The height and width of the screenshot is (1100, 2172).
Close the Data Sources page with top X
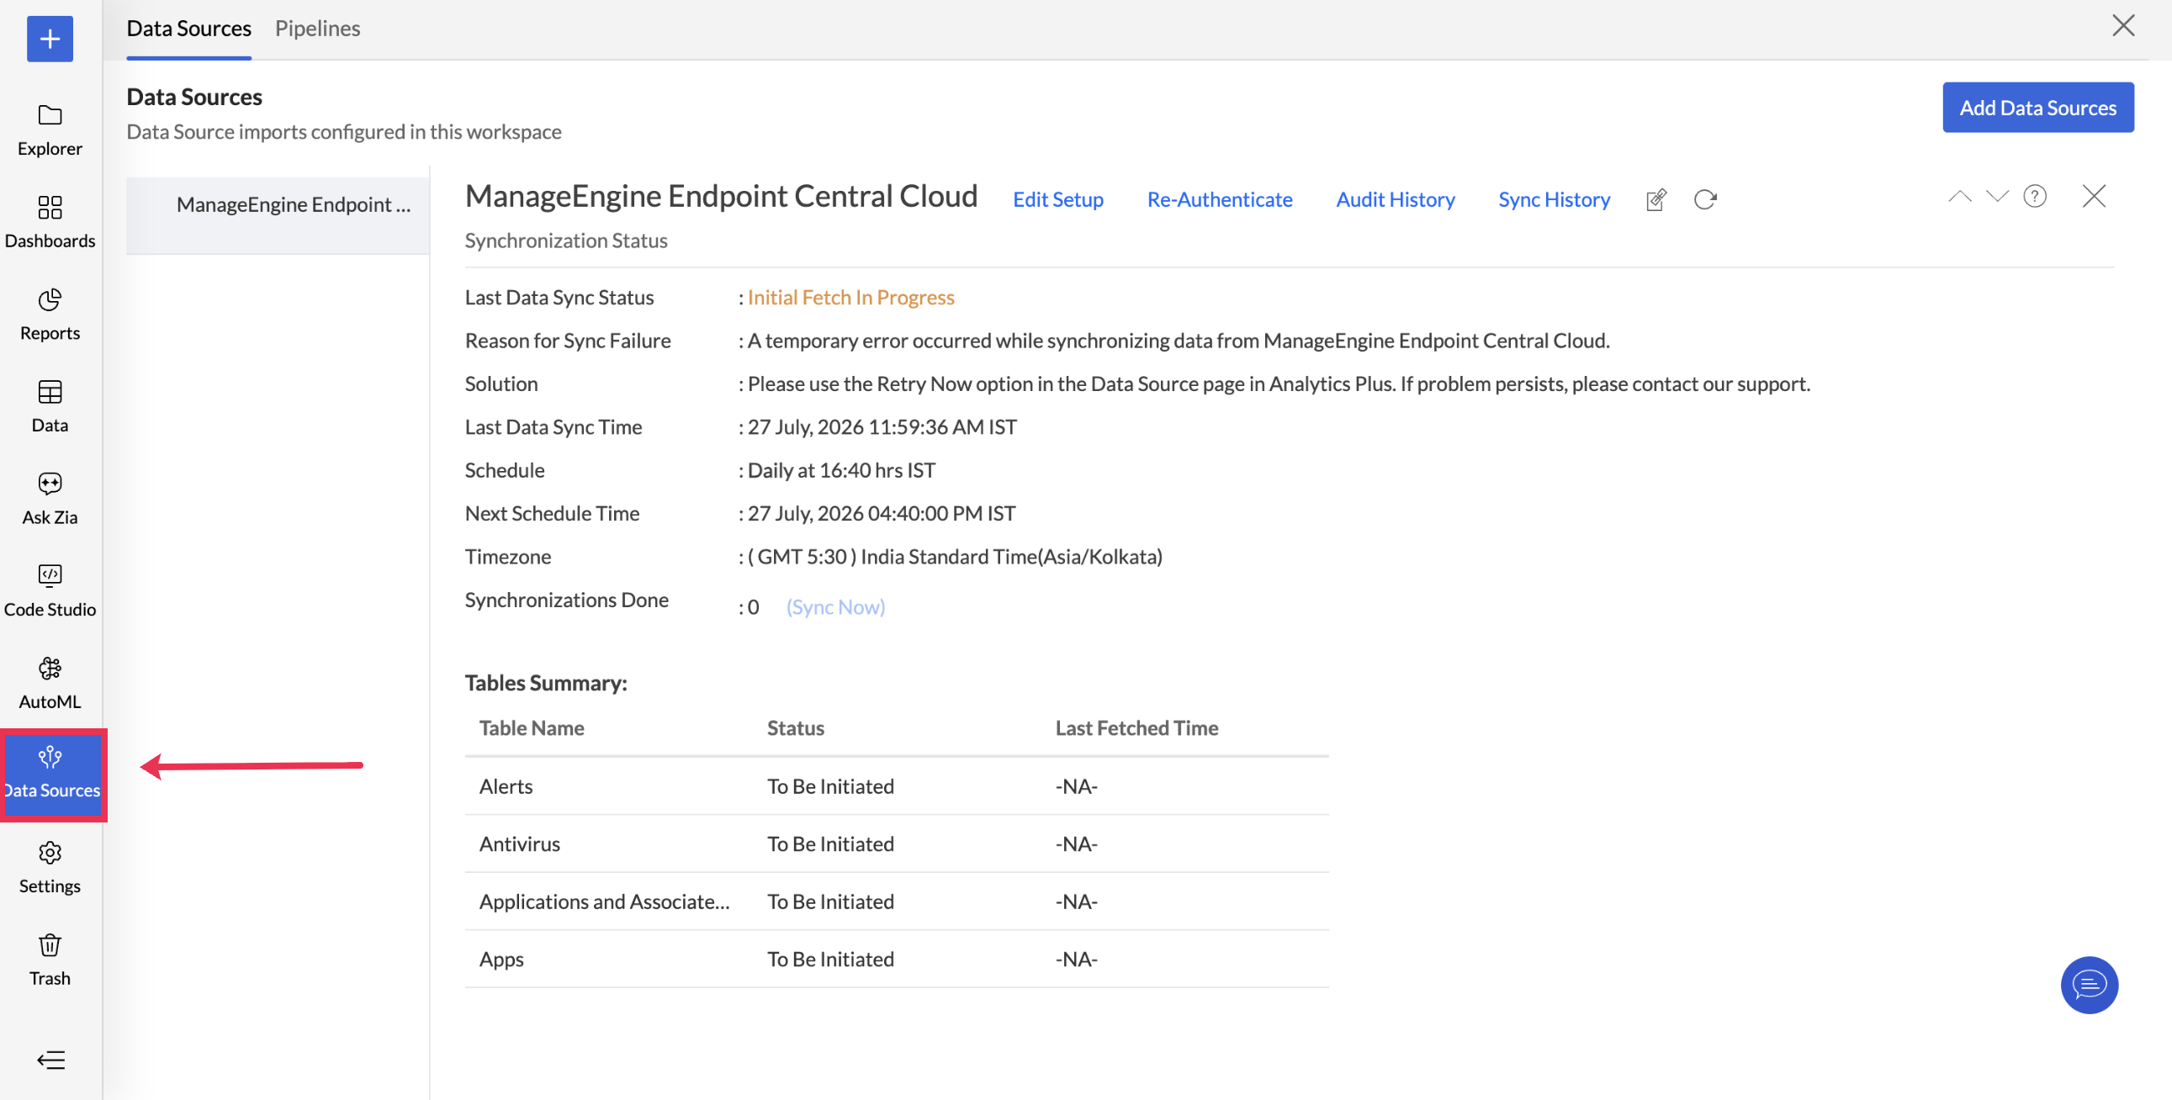click(2122, 26)
